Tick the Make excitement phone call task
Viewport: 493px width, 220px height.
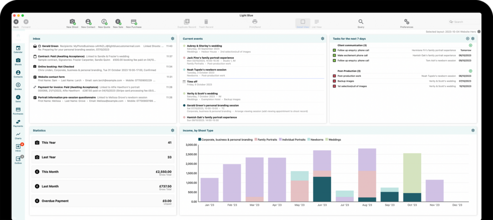(335, 55)
